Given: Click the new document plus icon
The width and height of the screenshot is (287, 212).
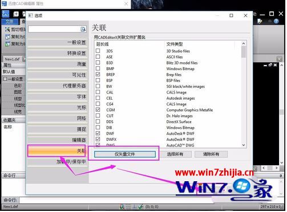Looking at the screenshot, I should (x=16, y=14).
